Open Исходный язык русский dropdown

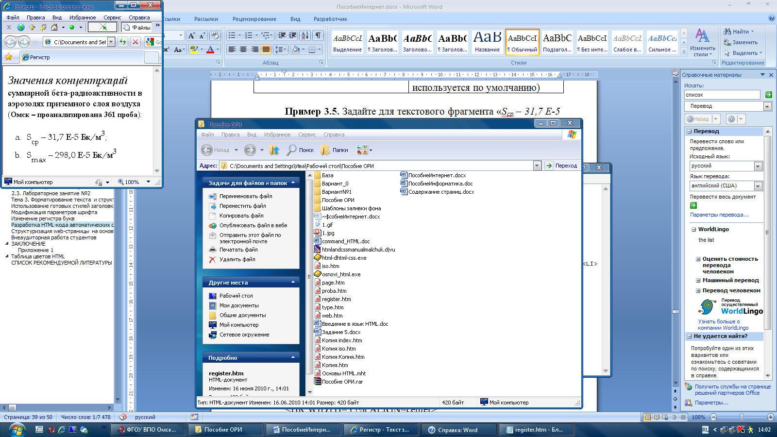[758, 166]
